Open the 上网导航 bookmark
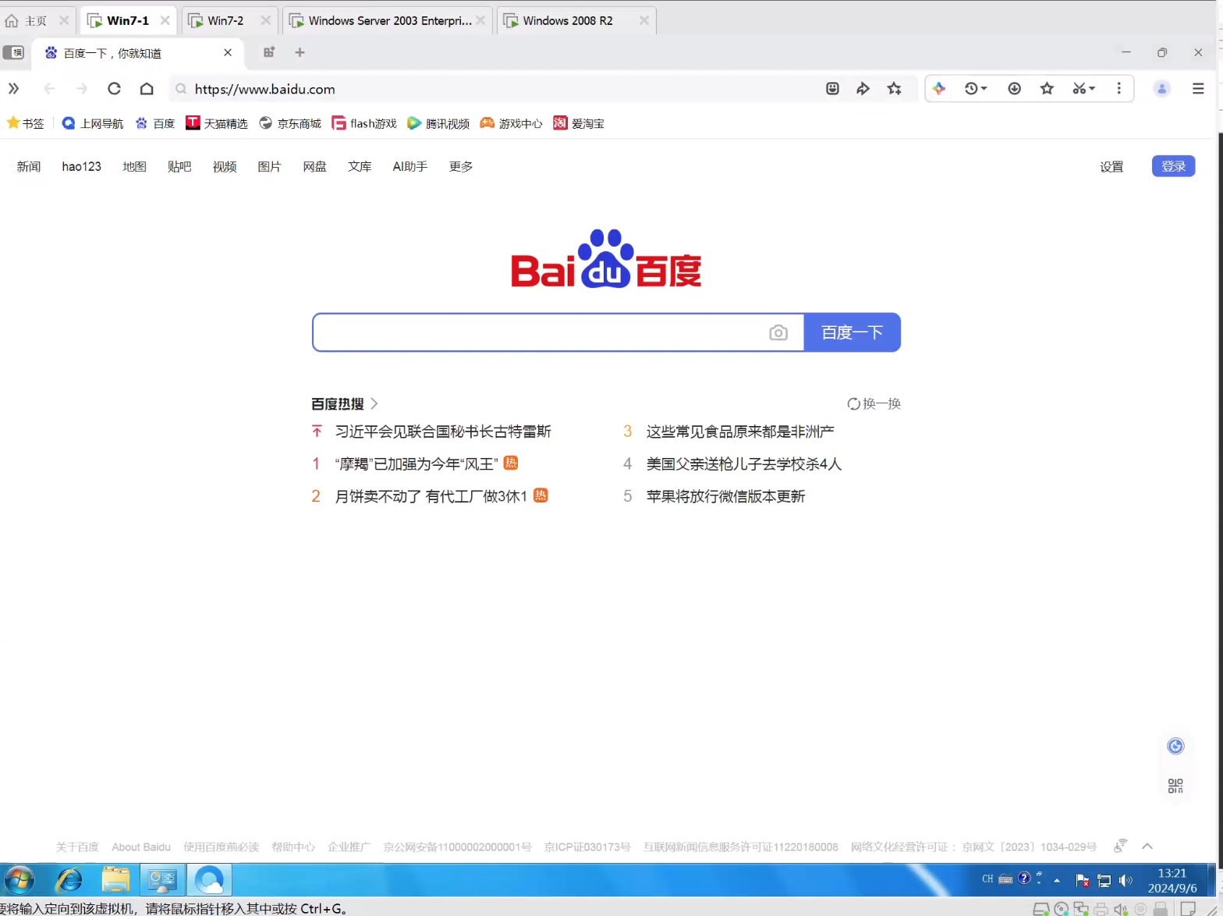The width and height of the screenshot is (1223, 916). [x=93, y=123]
